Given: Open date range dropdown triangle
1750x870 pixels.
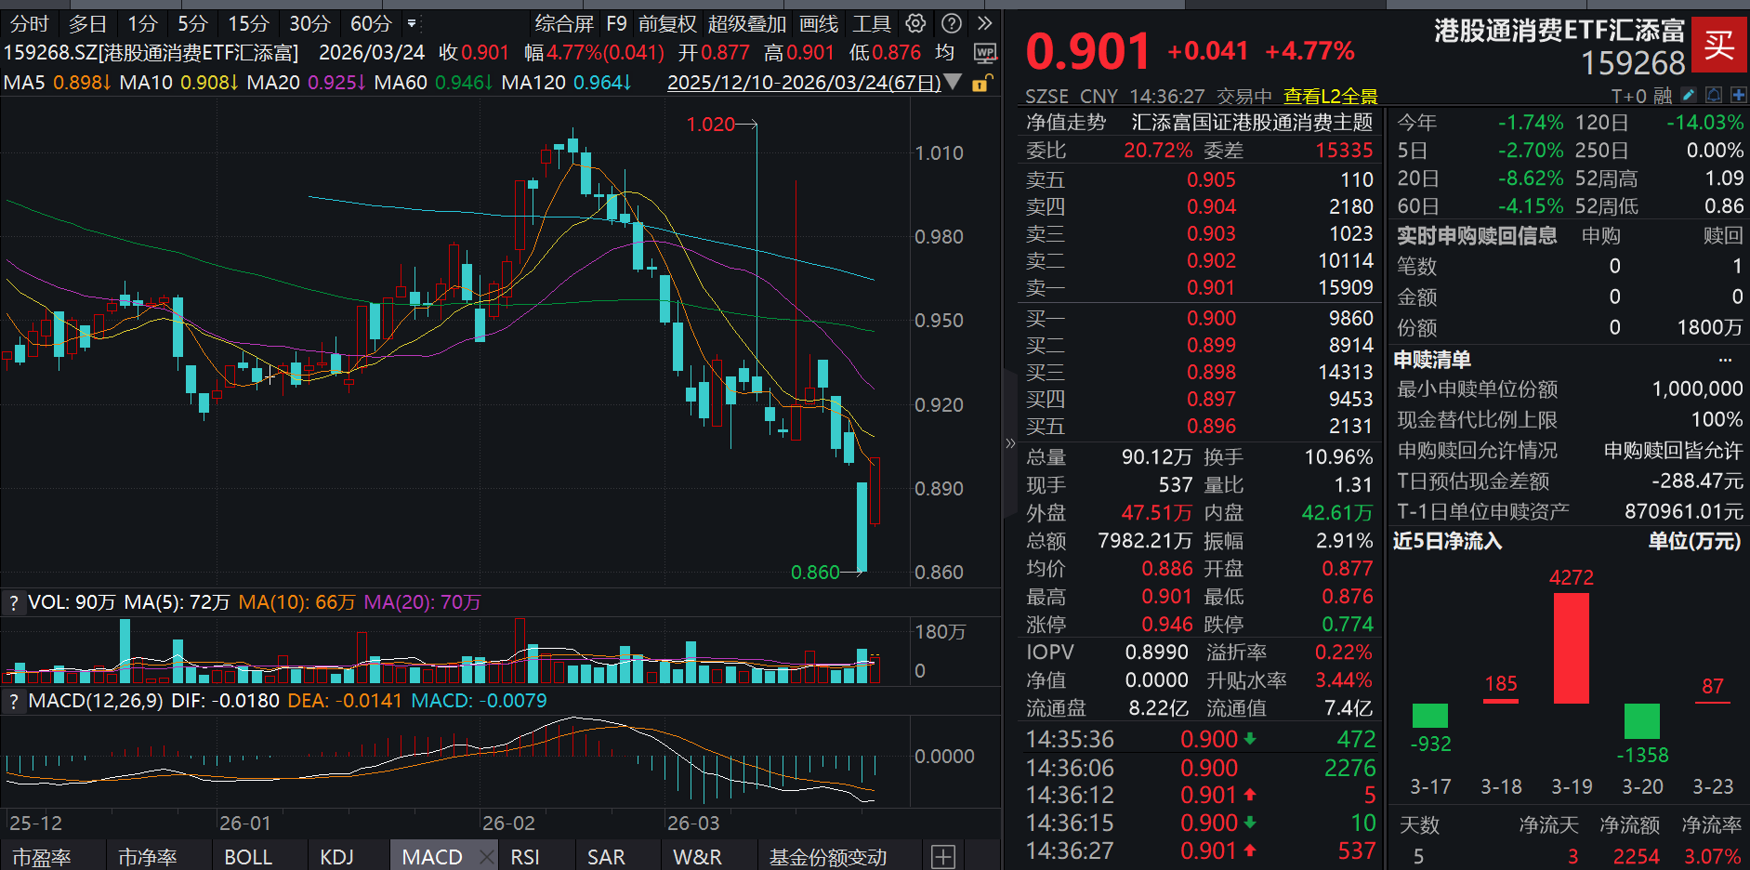Looking at the screenshot, I should click(954, 83).
